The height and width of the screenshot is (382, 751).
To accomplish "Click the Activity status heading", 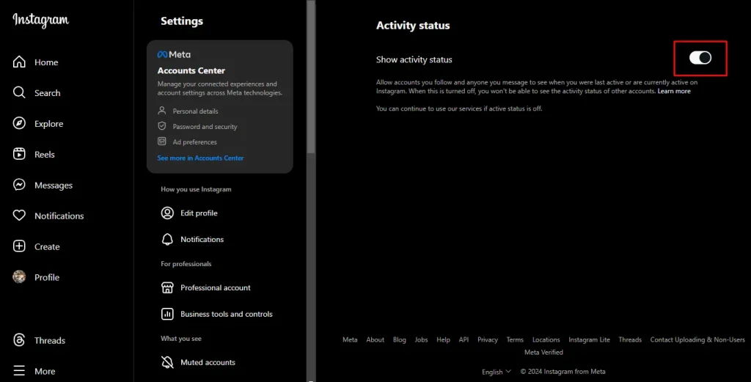I will (413, 26).
